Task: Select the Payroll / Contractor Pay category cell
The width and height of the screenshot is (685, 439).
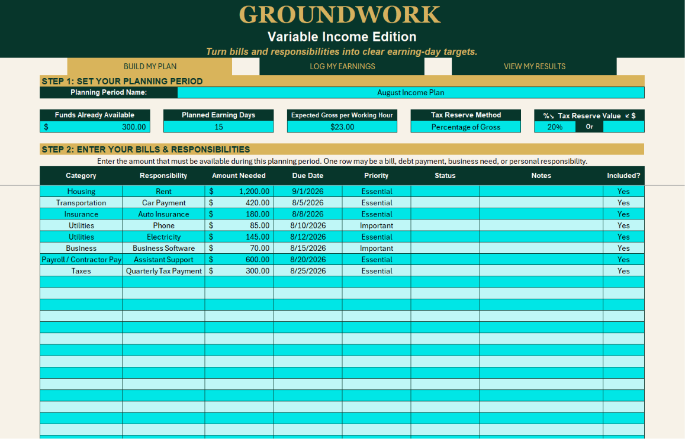Action: (81, 259)
